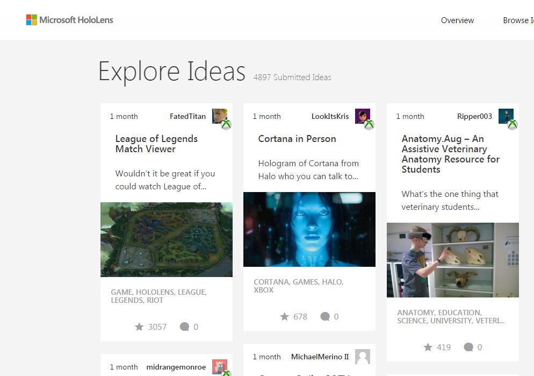
Task: Click tags ANATOMY, EDUCATION, SCIENCE, UNIVERSITY
Action: point(451,317)
